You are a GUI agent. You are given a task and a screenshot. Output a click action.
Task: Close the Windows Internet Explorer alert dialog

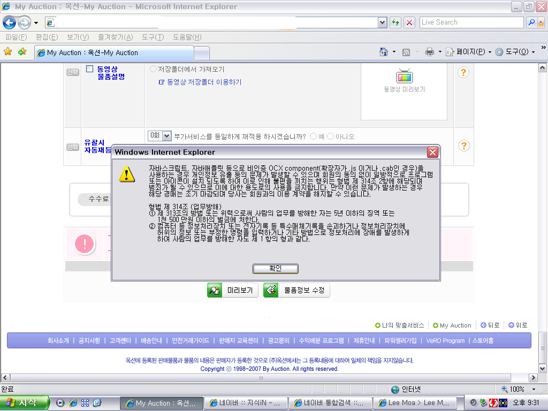(x=432, y=152)
